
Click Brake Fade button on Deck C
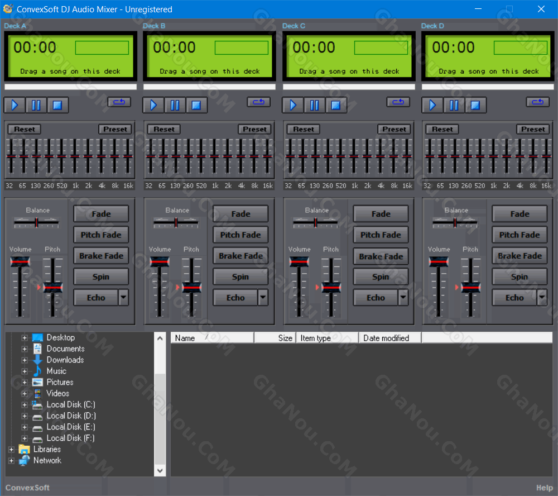(x=381, y=256)
